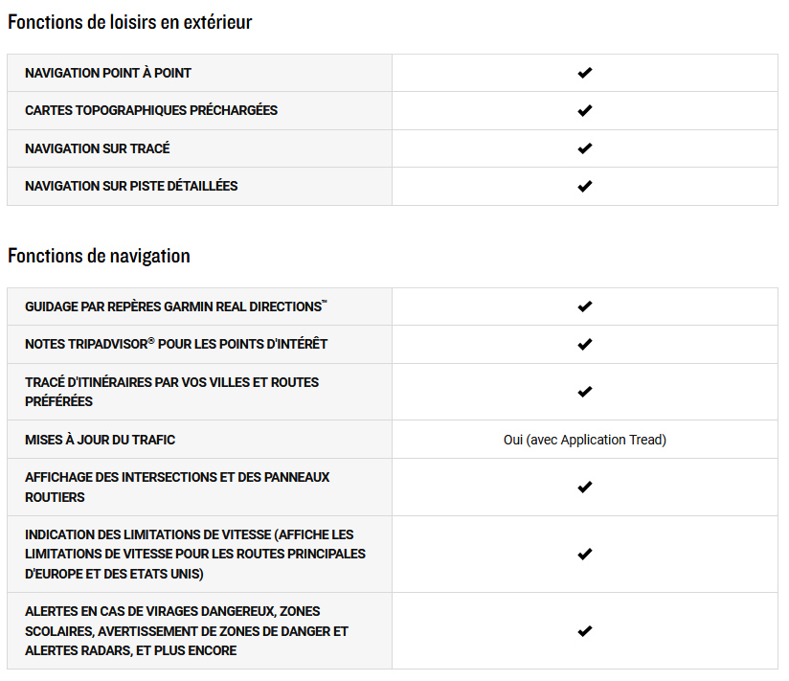Viewport: 789px width, 681px height.
Task: Select 'Guidage par repères Garmin Real Directions' label
Action: tap(175, 306)
